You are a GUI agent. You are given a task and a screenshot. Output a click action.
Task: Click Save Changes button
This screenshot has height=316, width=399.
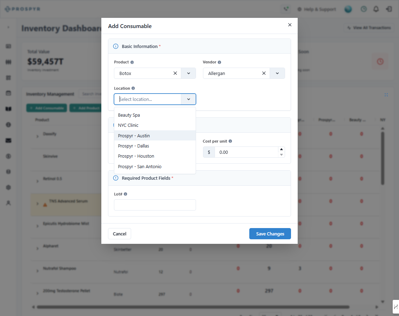click(x=270, y=234)
